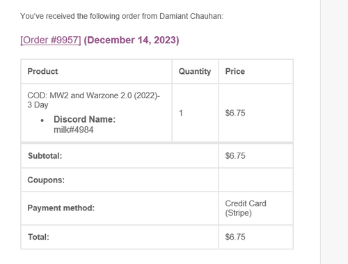The height and width of the screenshot is (264, 348).
Task: Open the Order #9957 link
Action: 51,40
